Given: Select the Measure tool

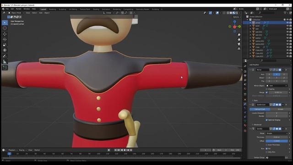Looking at the screenshot, I should (5, 62).
